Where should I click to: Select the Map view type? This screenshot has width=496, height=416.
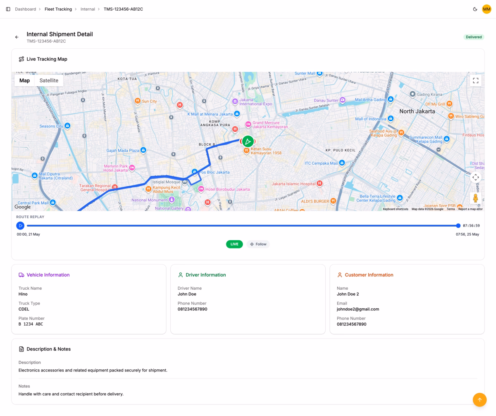pos(25,80)
